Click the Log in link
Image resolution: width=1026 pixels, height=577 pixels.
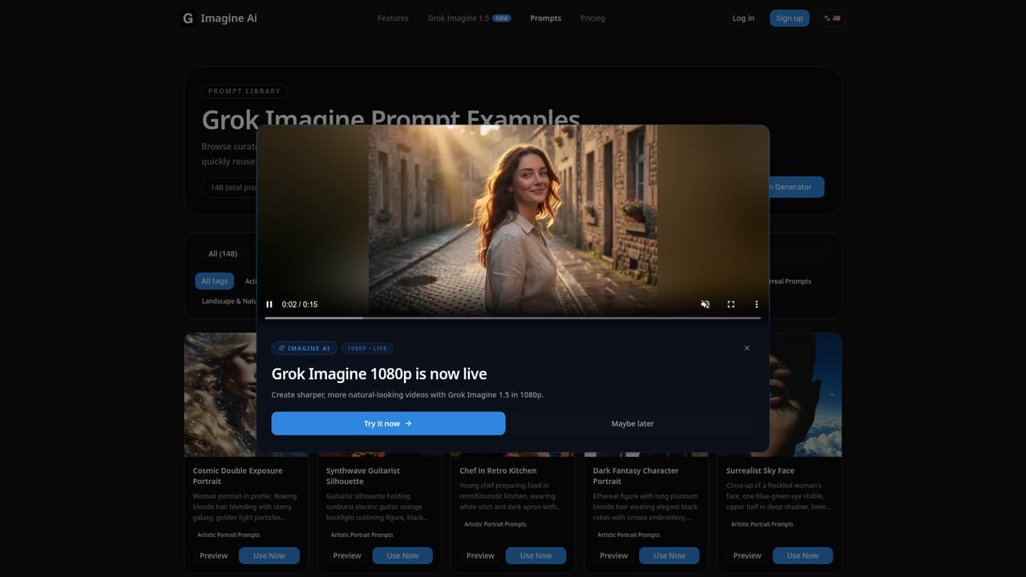pyautogui.click(x=743, y=18)
